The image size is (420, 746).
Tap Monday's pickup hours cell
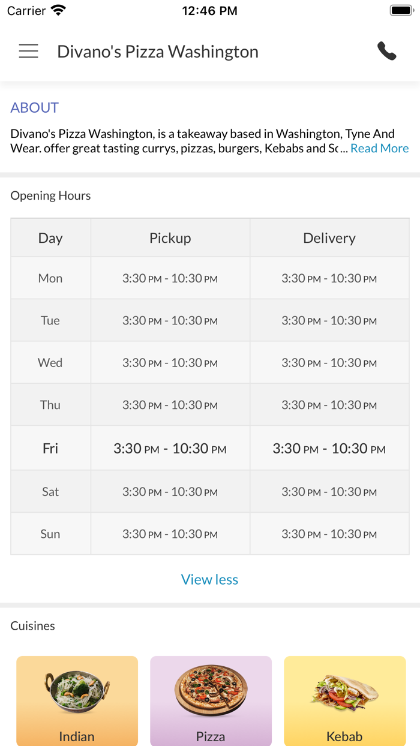(x=170, y=278)
